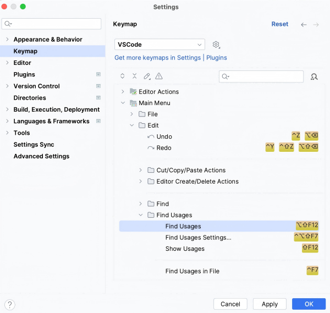Expand the Cut/Copy/Paste Actions folder
The width and height of the screenshot is (330, 313).
tap(141, 170)
